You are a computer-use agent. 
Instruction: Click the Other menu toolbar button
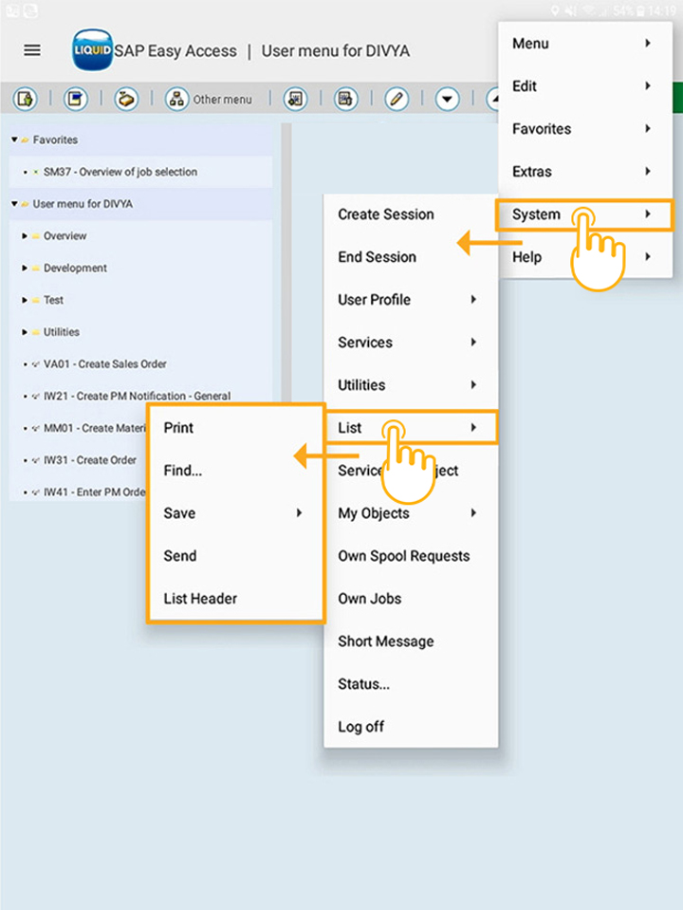tap(210, 100)
